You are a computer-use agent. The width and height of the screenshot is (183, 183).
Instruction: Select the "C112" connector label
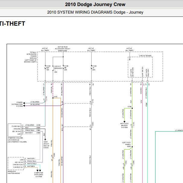(x=134, y=124)
